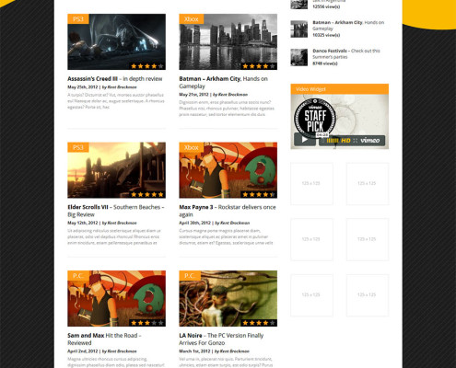Image resolution: width=456 pixels, height=368 pixels.
Task: Click the 'March 1st, 2012' date
Action: 194,351
